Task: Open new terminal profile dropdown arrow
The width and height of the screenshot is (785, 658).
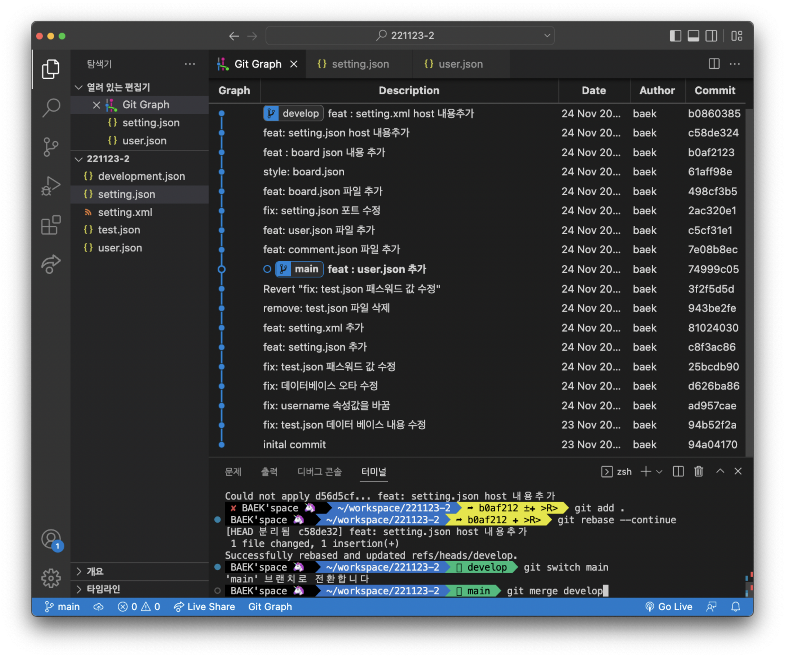Action: pyautogui.click(x=660, y=472)
